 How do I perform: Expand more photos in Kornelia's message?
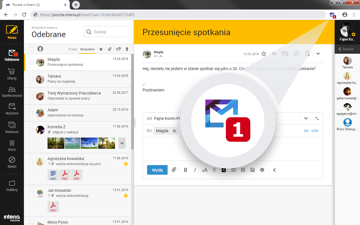[122, 143]
